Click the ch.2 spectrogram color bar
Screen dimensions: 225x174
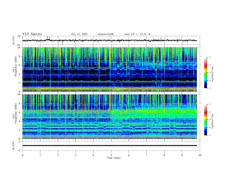tap(205, 120)
